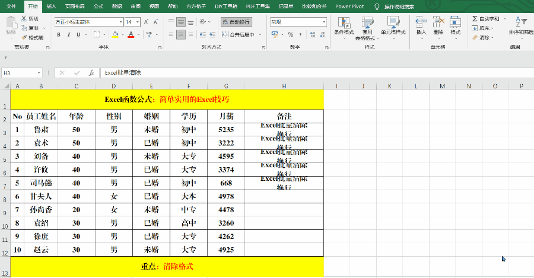This screenshot has height=278, width=534.
Task: Open font color dropdown arrow
Action: pyautogui.click(x=139, y=34)
